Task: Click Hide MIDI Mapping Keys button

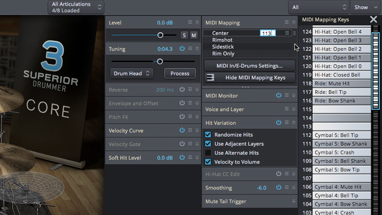Action: [x=249, y=77]
